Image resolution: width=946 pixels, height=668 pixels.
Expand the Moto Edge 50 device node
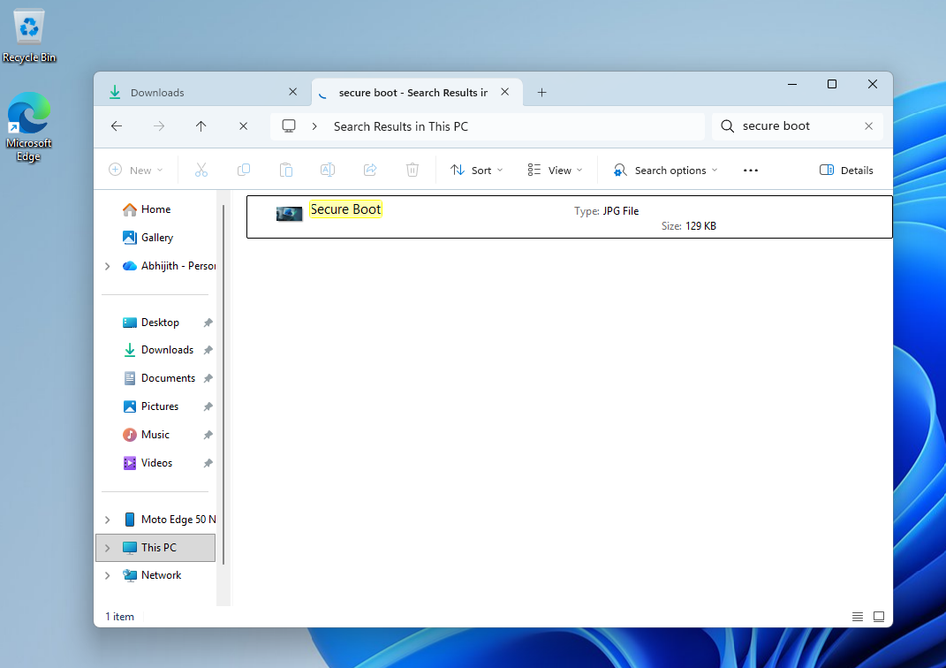[108, 520]
